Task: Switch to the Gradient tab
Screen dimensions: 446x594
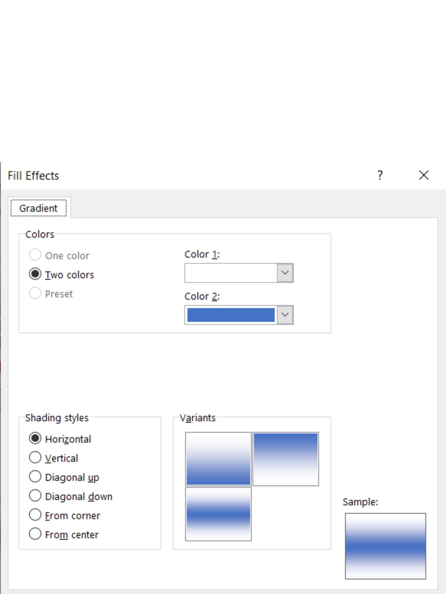Action: coord(38,208)
